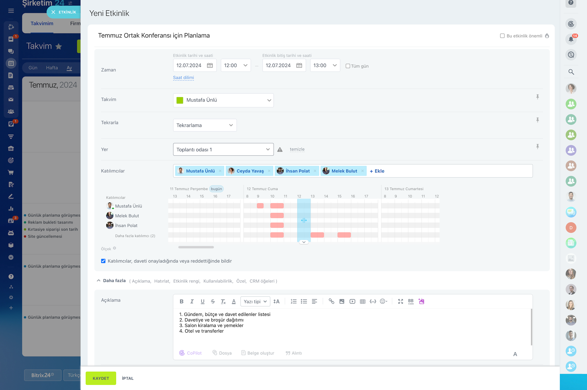Open the Takvim Mustafa Ünlü dropdown
Screen dimensions: 587x390
[223, 100]
